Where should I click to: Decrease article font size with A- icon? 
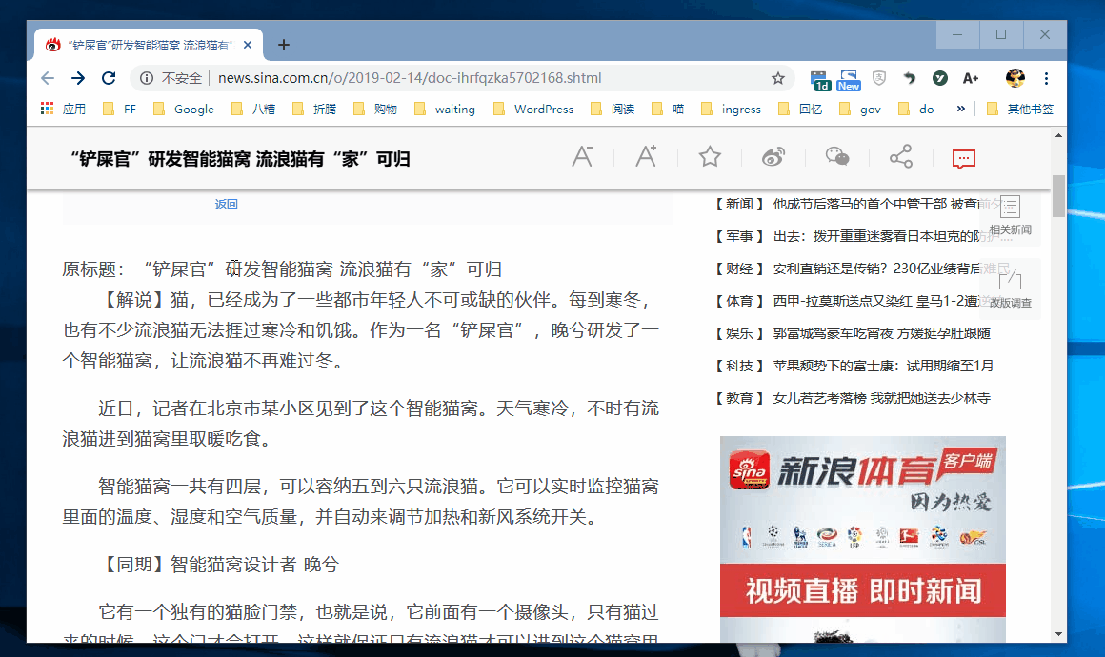(x=582, y=157)
